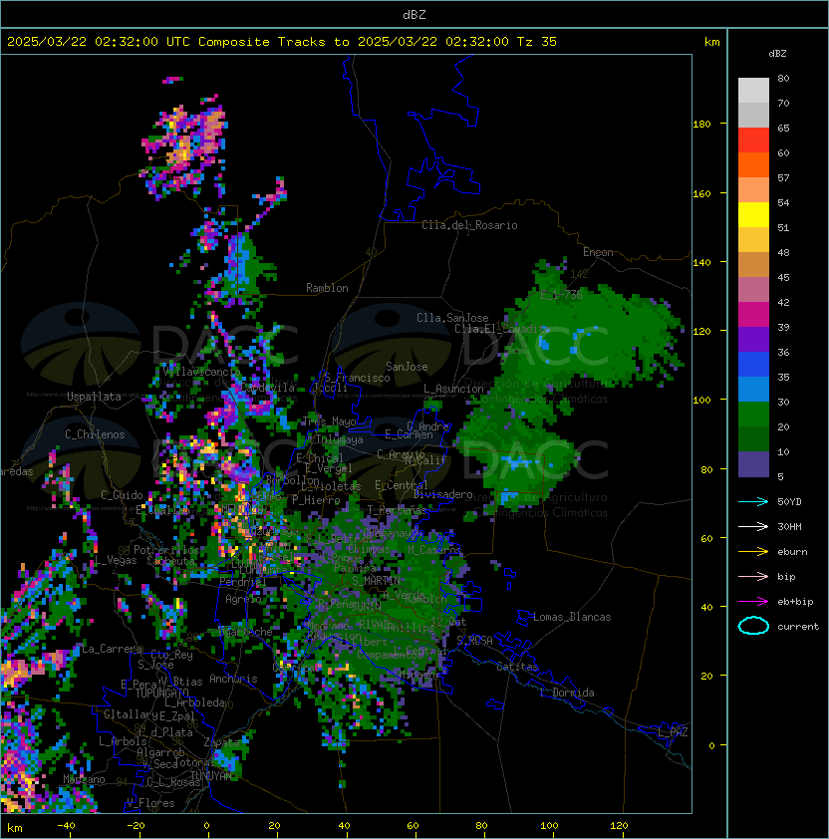Select the red 60-65 dBZ color swatch
The height and width of the screenshot is (839, 829).
(753, 140)
